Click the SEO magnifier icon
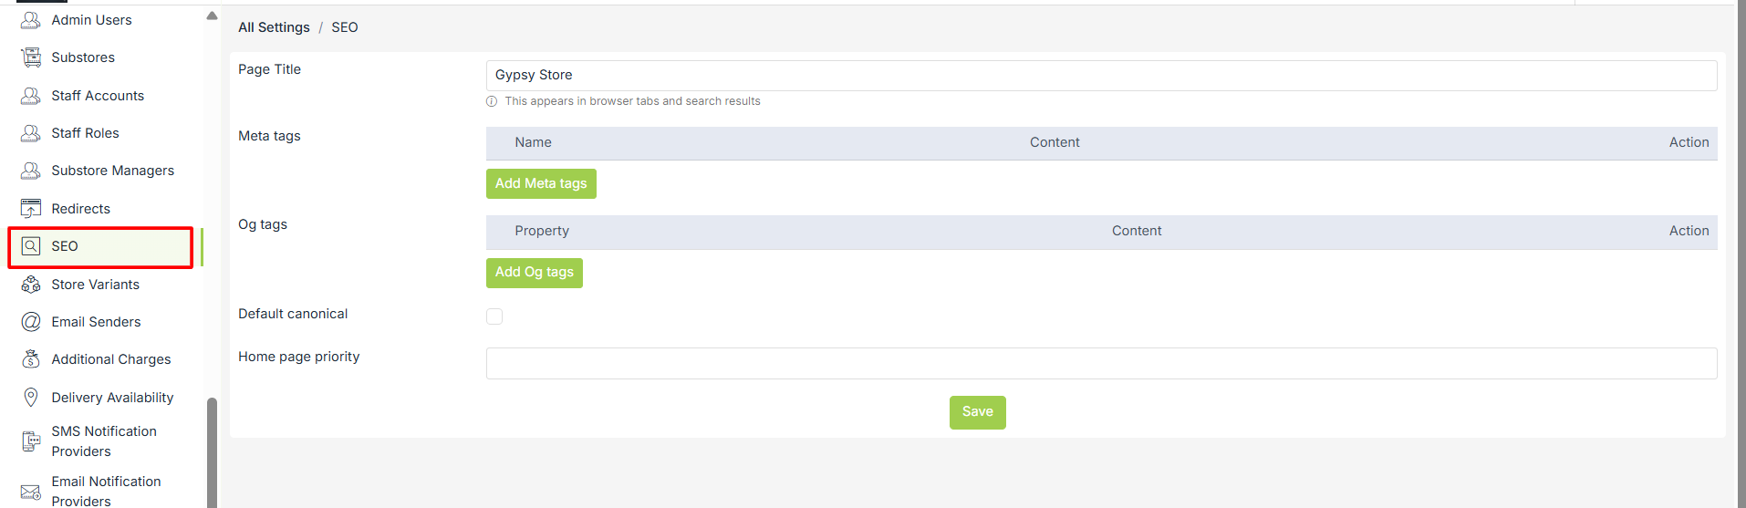The image size is (1746, 508). pyautogui.click(x=31, y=246)
